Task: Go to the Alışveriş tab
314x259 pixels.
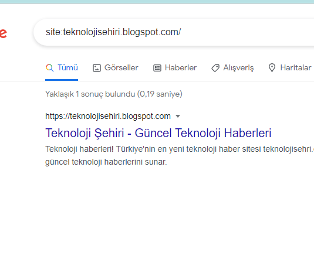Action: [238, 68]
